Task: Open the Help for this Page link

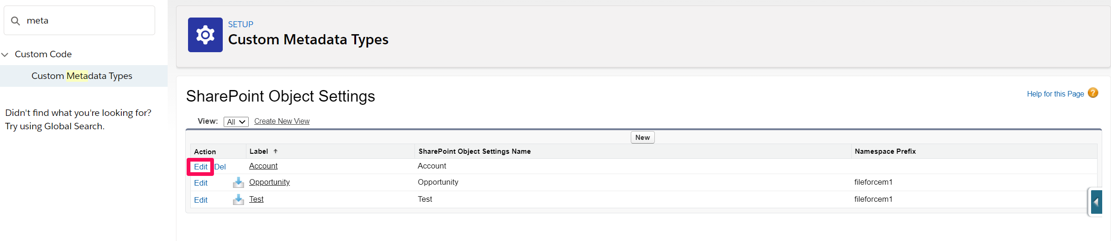Action: click(x=1055, y=94)
